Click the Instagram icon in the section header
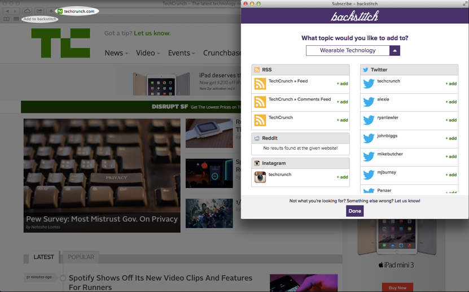The image size is (469, 292). [257, 163]
